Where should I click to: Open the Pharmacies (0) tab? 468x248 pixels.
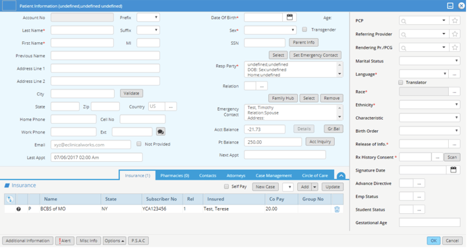click(175, 176)
